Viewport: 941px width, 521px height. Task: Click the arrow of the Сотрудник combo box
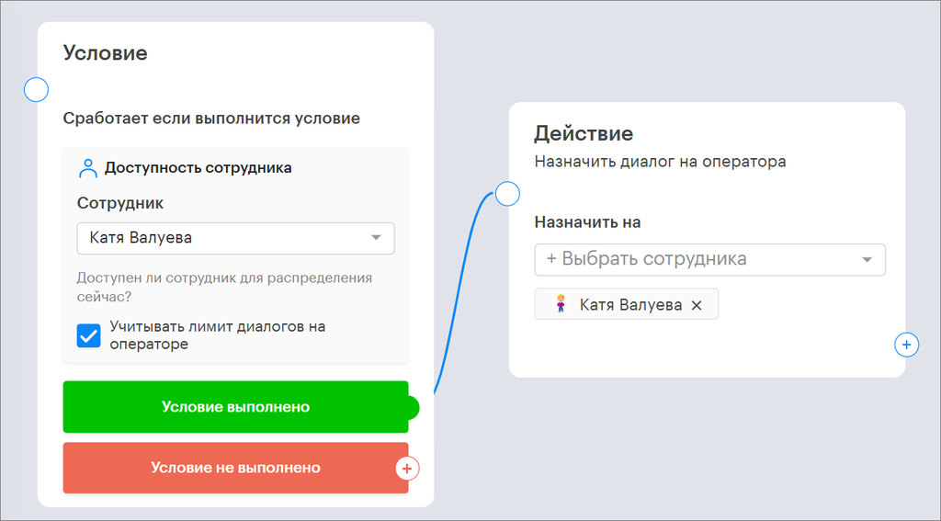376,238
